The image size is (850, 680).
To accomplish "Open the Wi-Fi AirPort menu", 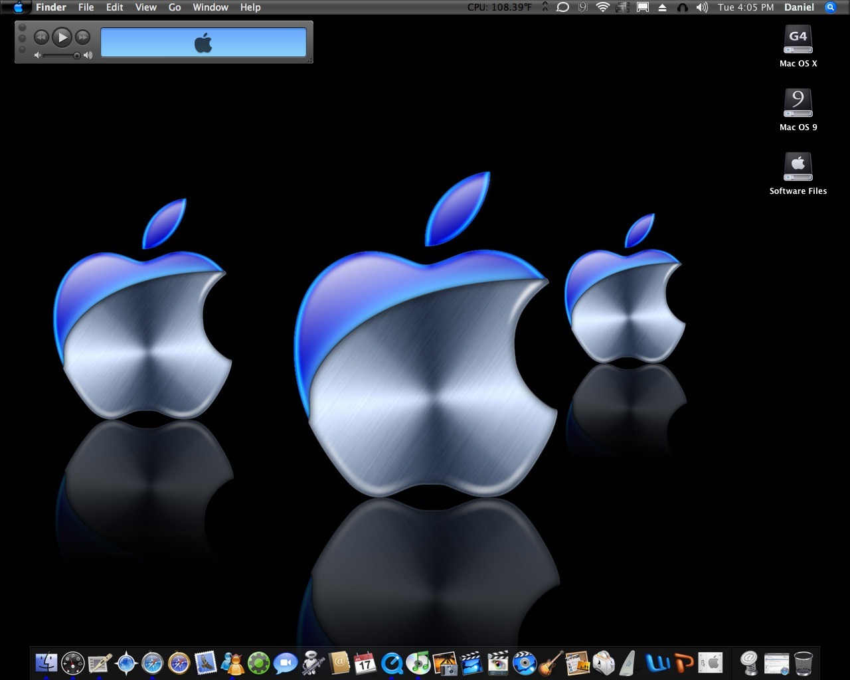I will pos(603,7).
